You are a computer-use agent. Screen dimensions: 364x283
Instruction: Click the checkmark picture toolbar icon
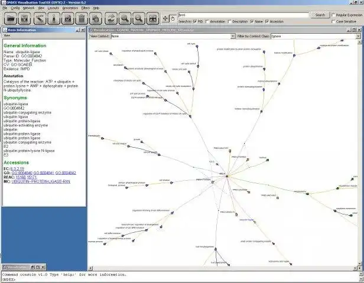67,18
